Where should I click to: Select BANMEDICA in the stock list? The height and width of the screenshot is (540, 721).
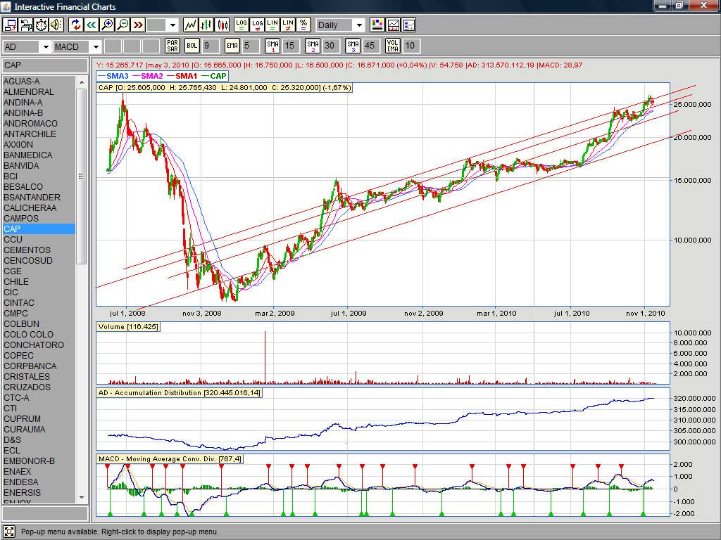click(x=27, y=155)
